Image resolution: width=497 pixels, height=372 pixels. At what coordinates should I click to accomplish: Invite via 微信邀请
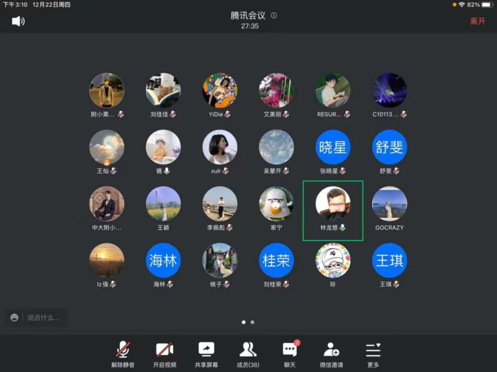(331, 355)
